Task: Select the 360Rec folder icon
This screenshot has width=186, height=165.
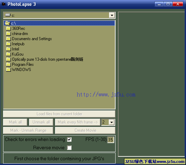Action: [x=9, y=28]
